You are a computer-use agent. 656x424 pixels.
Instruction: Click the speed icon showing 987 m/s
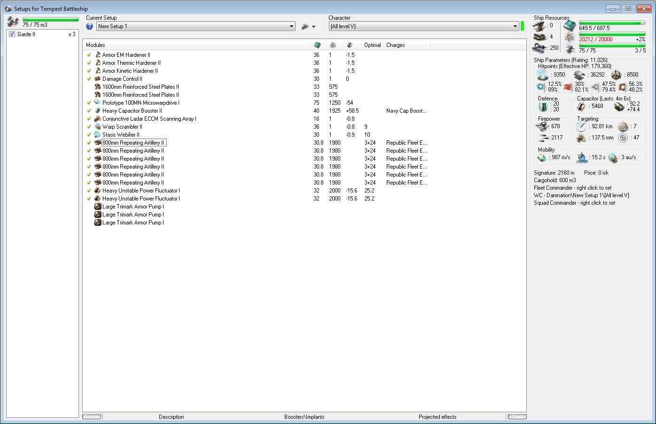(x=542, y=158)
